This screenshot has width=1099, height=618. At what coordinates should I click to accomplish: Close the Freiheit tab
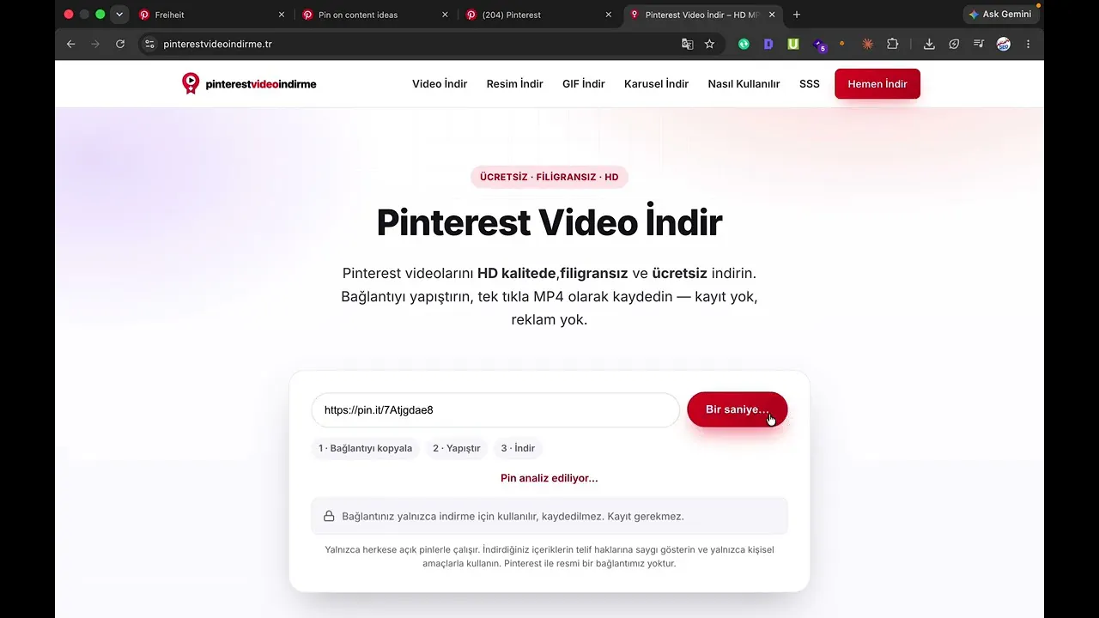[281, 15]
